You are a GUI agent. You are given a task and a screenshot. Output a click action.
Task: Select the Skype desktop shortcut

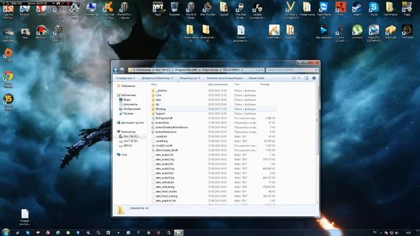[373, 9]
